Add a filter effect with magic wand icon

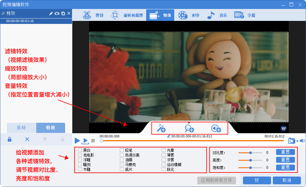tap(161, 128)
